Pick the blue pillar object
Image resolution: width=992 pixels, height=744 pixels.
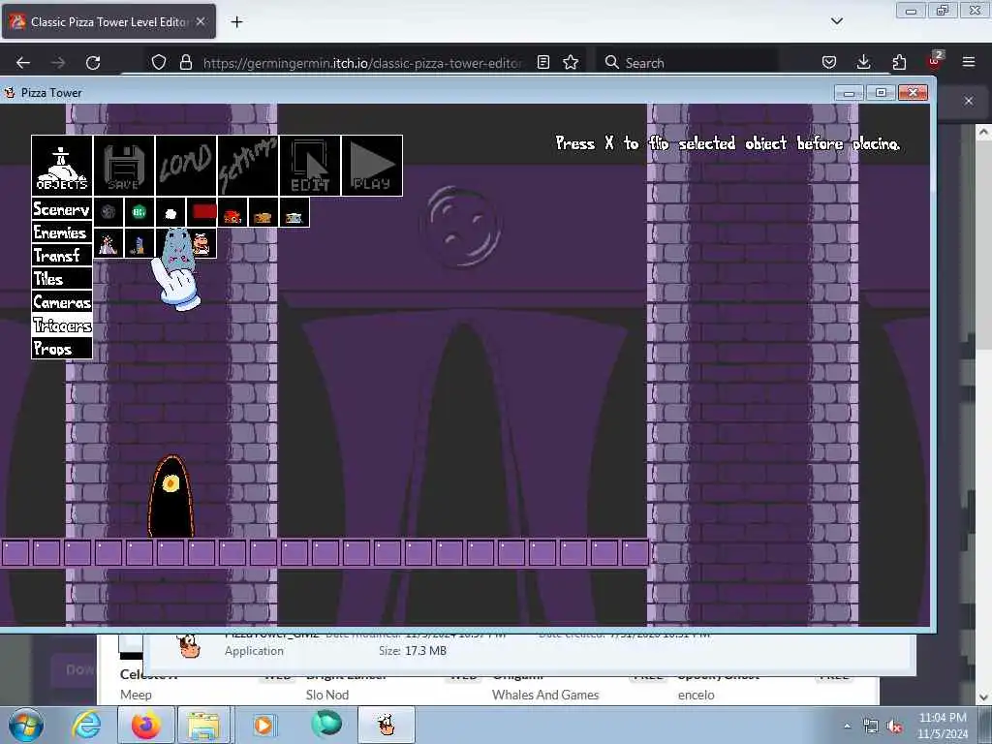[139, 243]
